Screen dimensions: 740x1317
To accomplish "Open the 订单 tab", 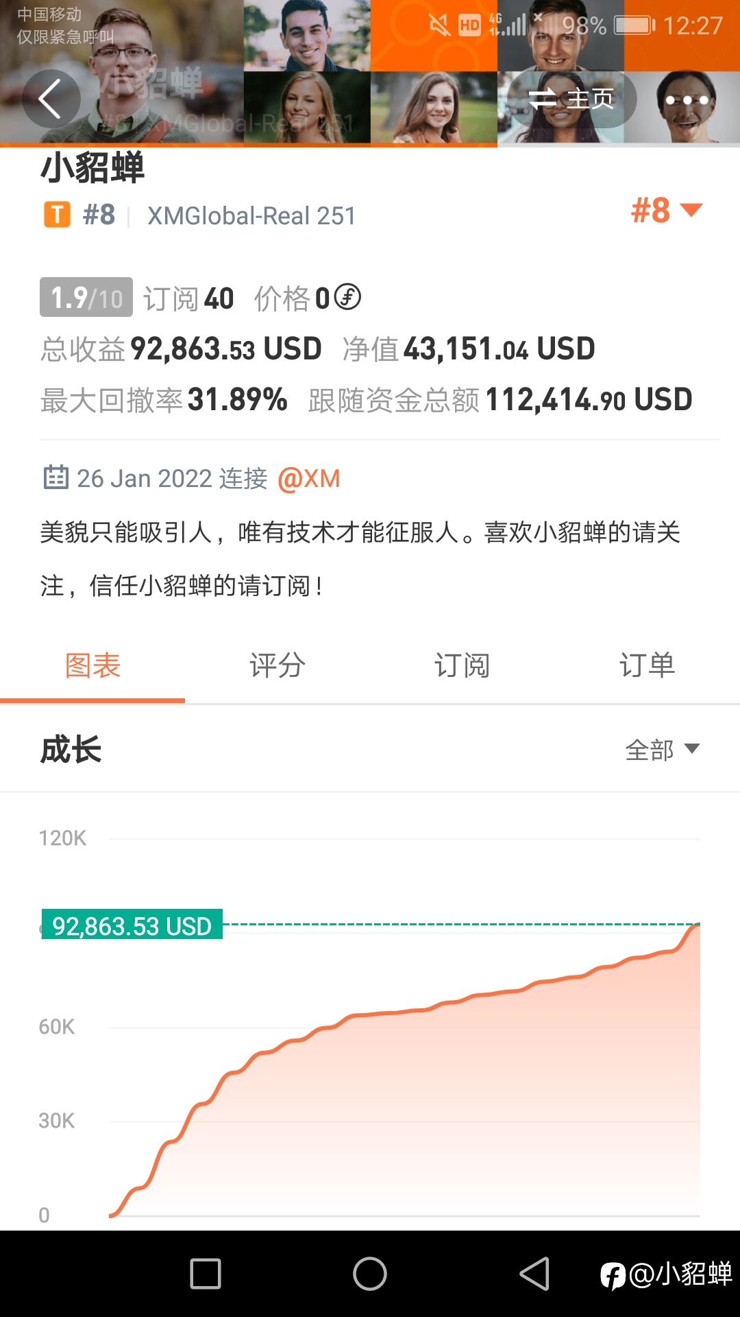I will (x=647, y=665).
